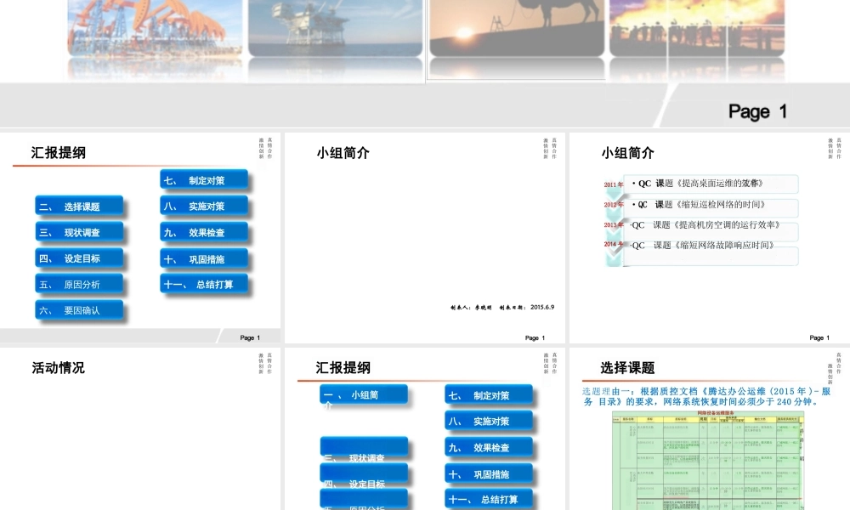Click the 制表日期 2015.6.9 text
Viewport: 850px width, 510px height.
click(x=526, y=308)
